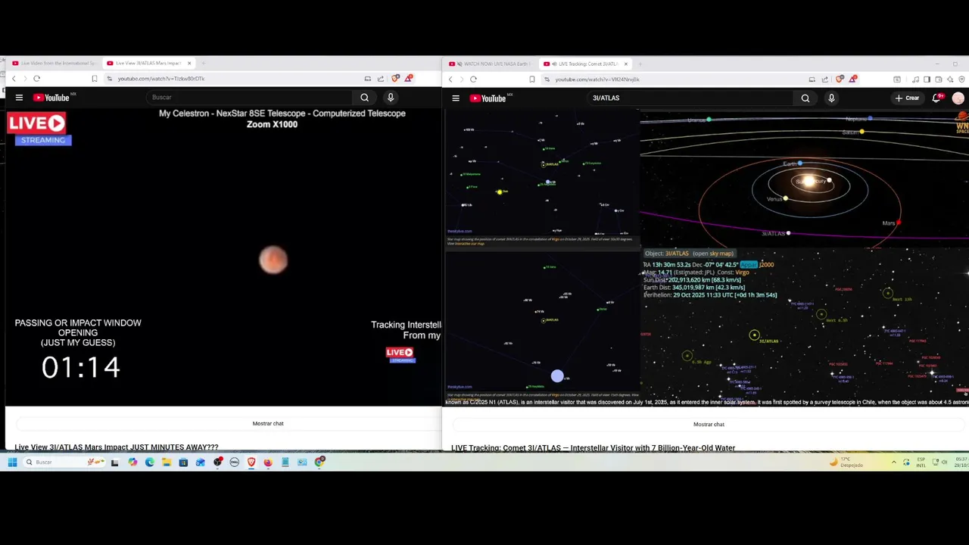Open Leo AI icon in right toolbar
Image resolution: width=969 pixels, height=545 pixels.
coord(950,79)
